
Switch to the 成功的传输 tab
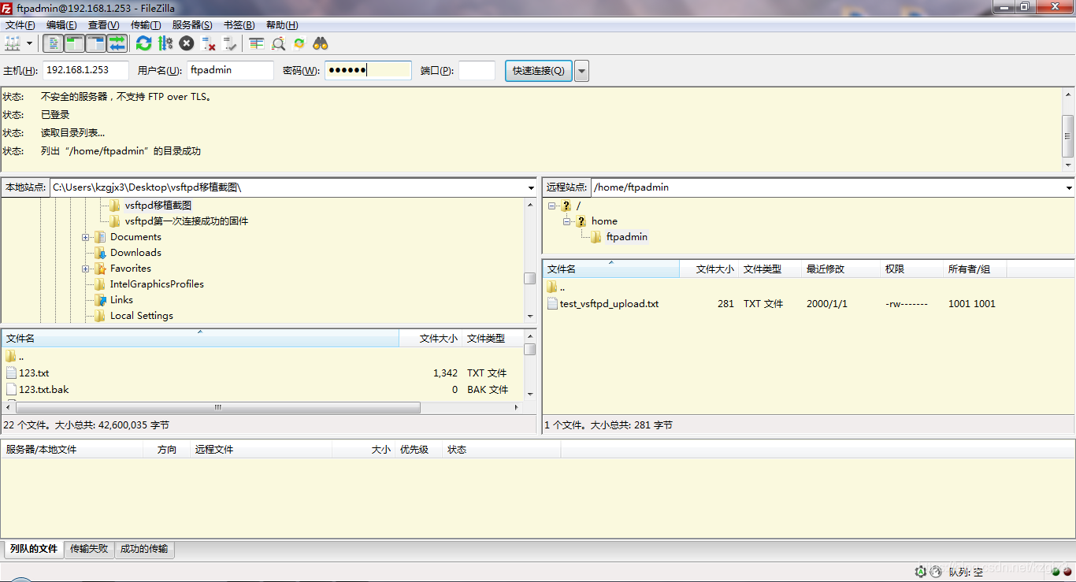click(144, 549)
